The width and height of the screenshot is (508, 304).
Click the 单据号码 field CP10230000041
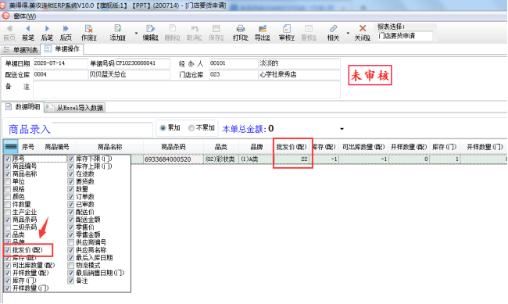coord(142,63)
